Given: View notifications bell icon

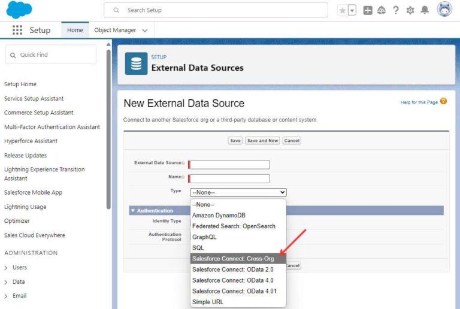Looking at the screenshot, I should 425,10.
